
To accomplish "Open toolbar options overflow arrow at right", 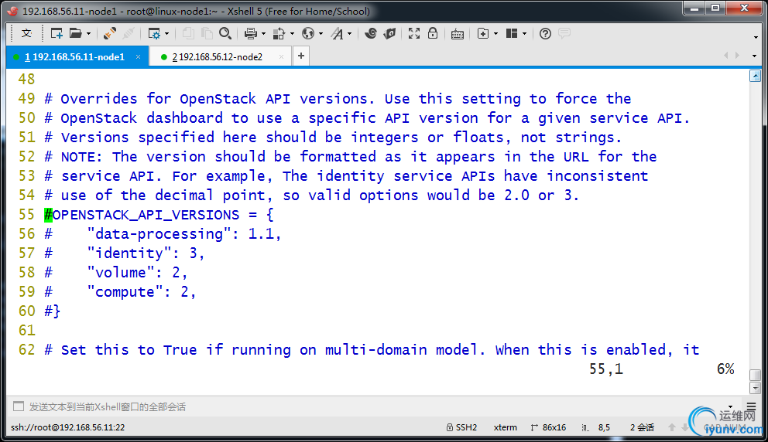I will click(756, 37).
